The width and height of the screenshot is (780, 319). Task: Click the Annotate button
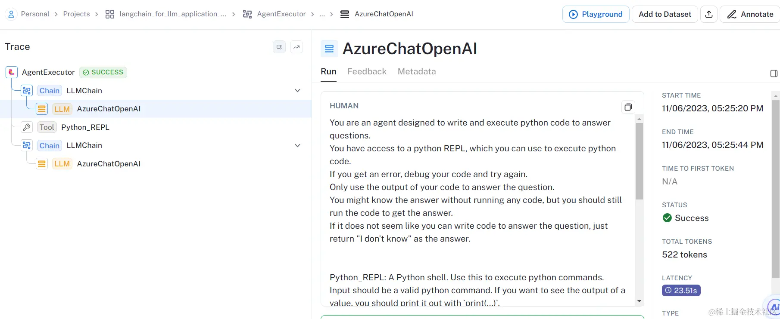pyautogui.click(x=750, y=14)
